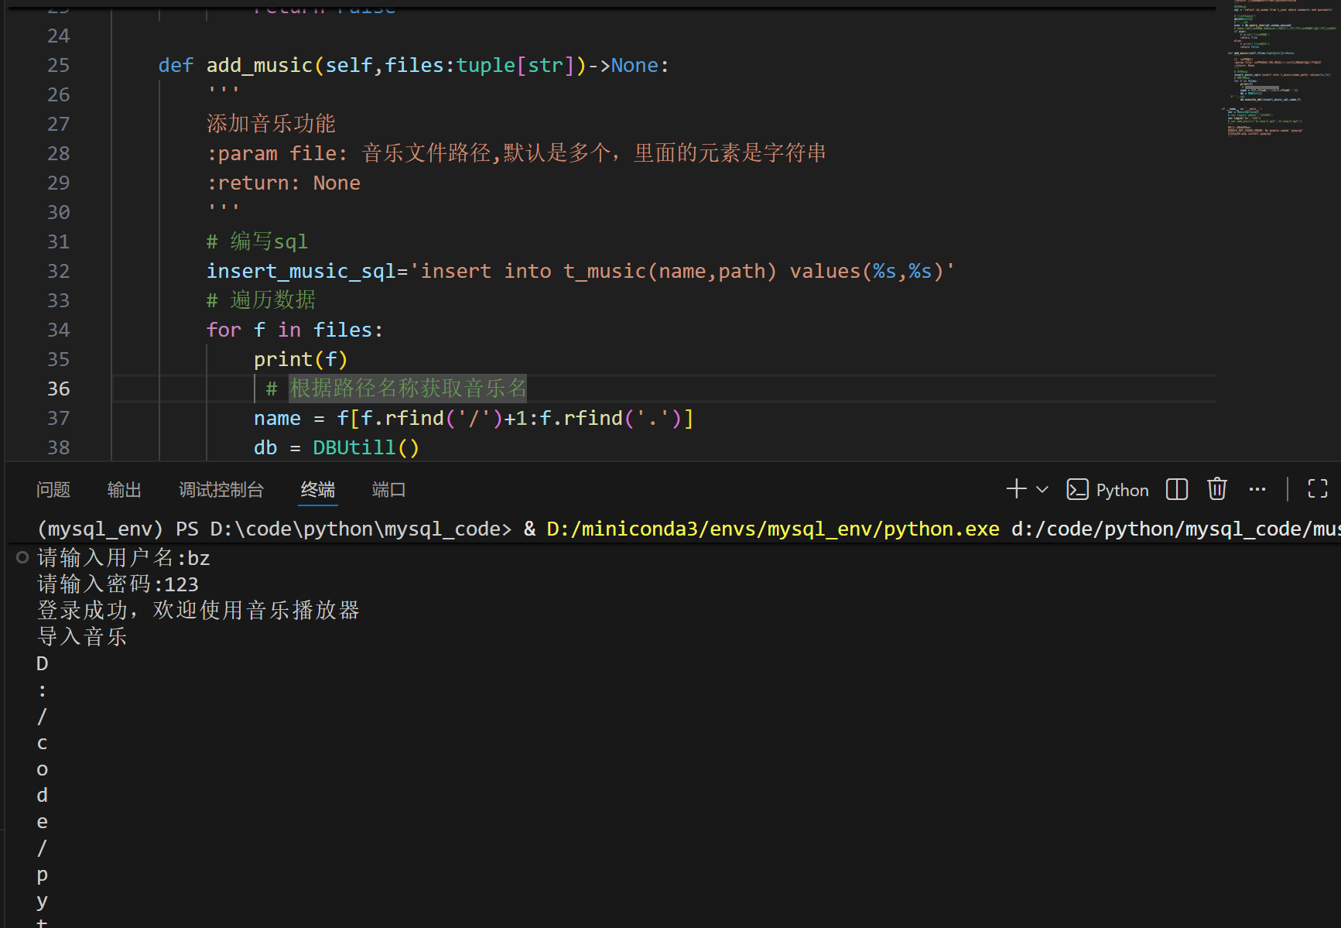
Task: Maximize the panel size with the fullscreen icon
Action: [1317, 489]
